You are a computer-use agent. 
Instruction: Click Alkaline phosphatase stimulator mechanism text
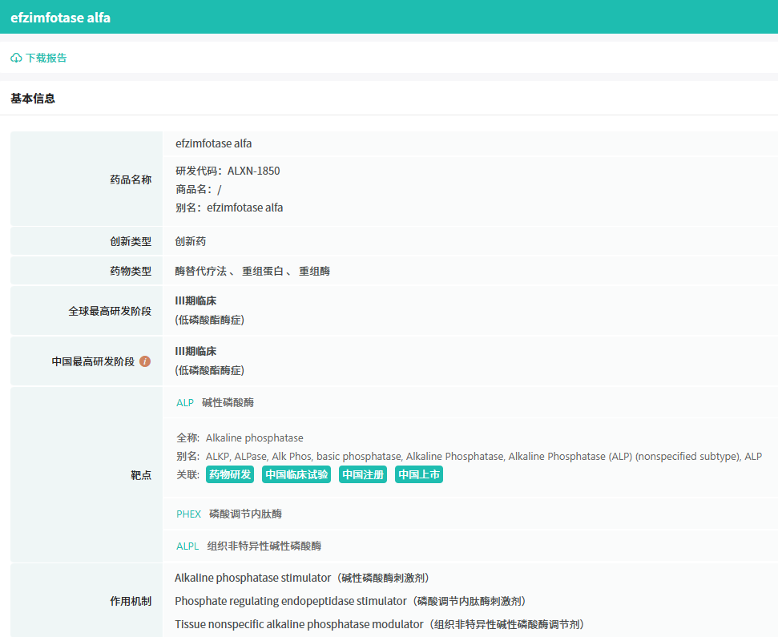252,578
